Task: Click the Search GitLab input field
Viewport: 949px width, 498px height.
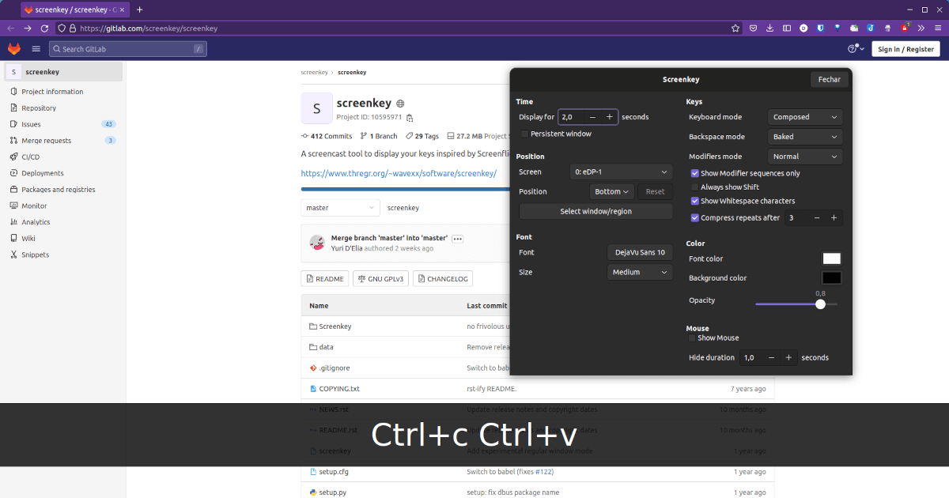Action: tap(127, 49)
